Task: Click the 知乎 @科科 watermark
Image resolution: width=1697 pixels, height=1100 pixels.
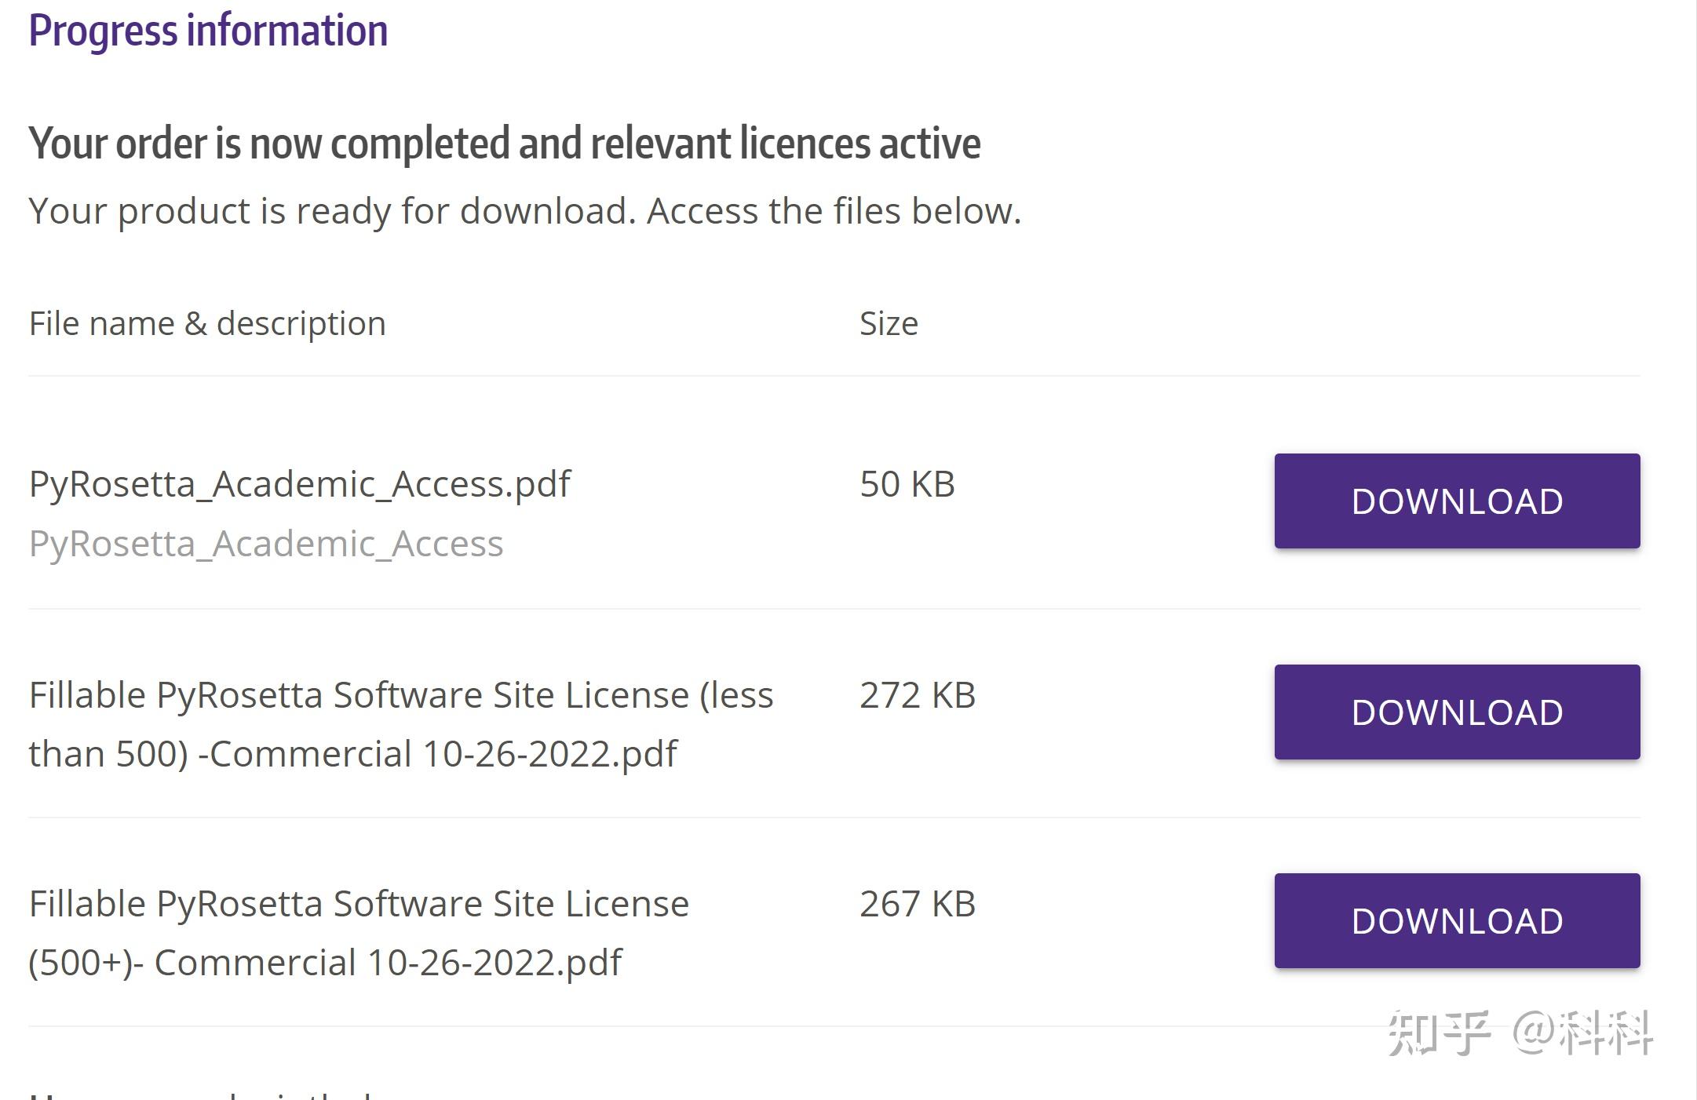Action: coord(1520,1033)
